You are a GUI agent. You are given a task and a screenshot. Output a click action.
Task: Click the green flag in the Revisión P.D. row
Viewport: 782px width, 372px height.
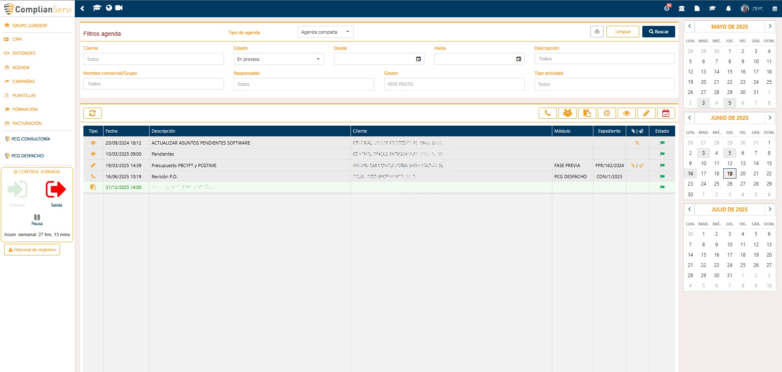pos(662,177)
